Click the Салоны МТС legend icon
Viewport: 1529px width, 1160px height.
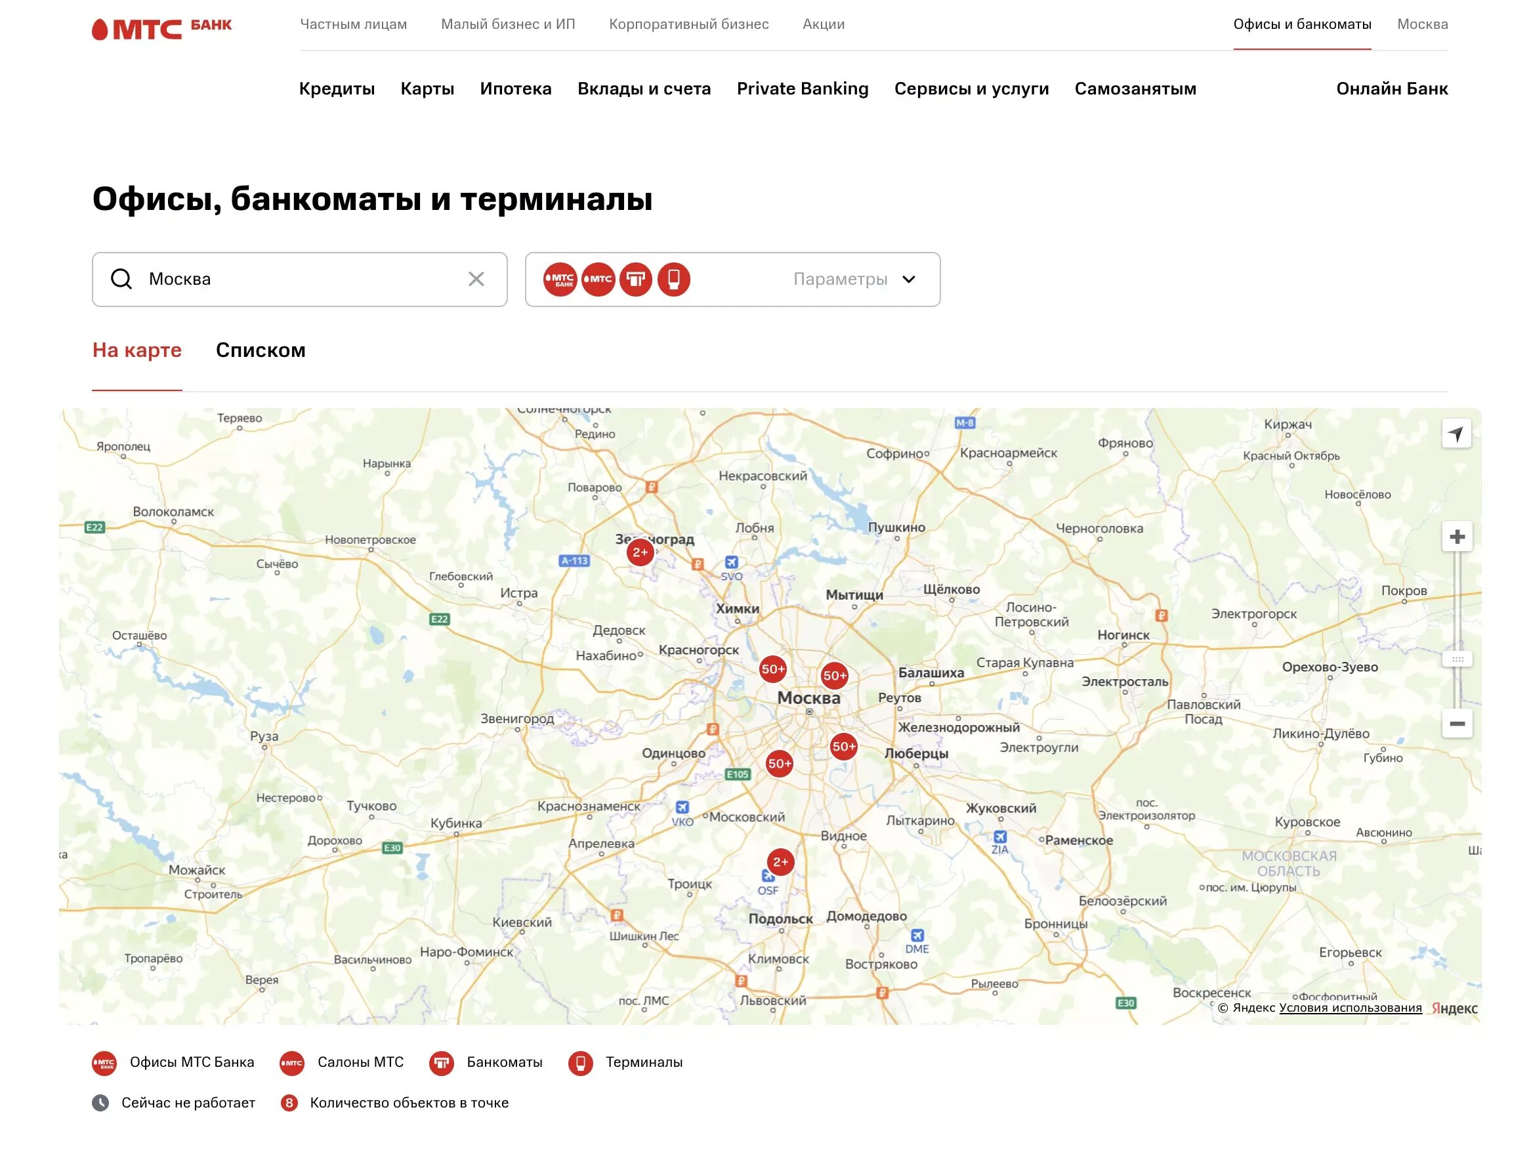pyautogui.click(x=292, y=1063)
